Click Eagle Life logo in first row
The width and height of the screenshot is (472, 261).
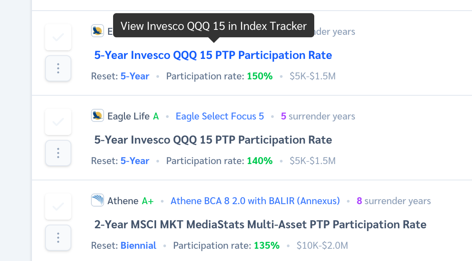pos(98,31)
